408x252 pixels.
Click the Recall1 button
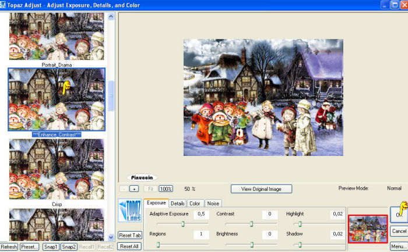tap(87, 247)
